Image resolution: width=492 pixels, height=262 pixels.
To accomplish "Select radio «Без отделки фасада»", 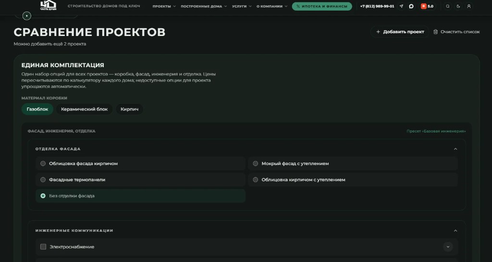I will [x=43, y=196].
